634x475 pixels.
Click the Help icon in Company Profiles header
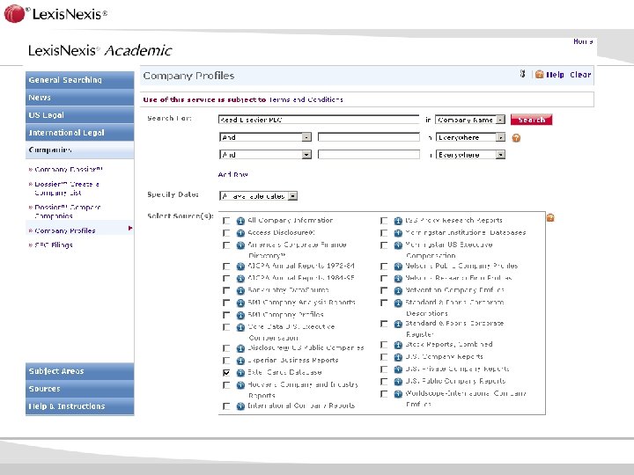click(539, 74)
